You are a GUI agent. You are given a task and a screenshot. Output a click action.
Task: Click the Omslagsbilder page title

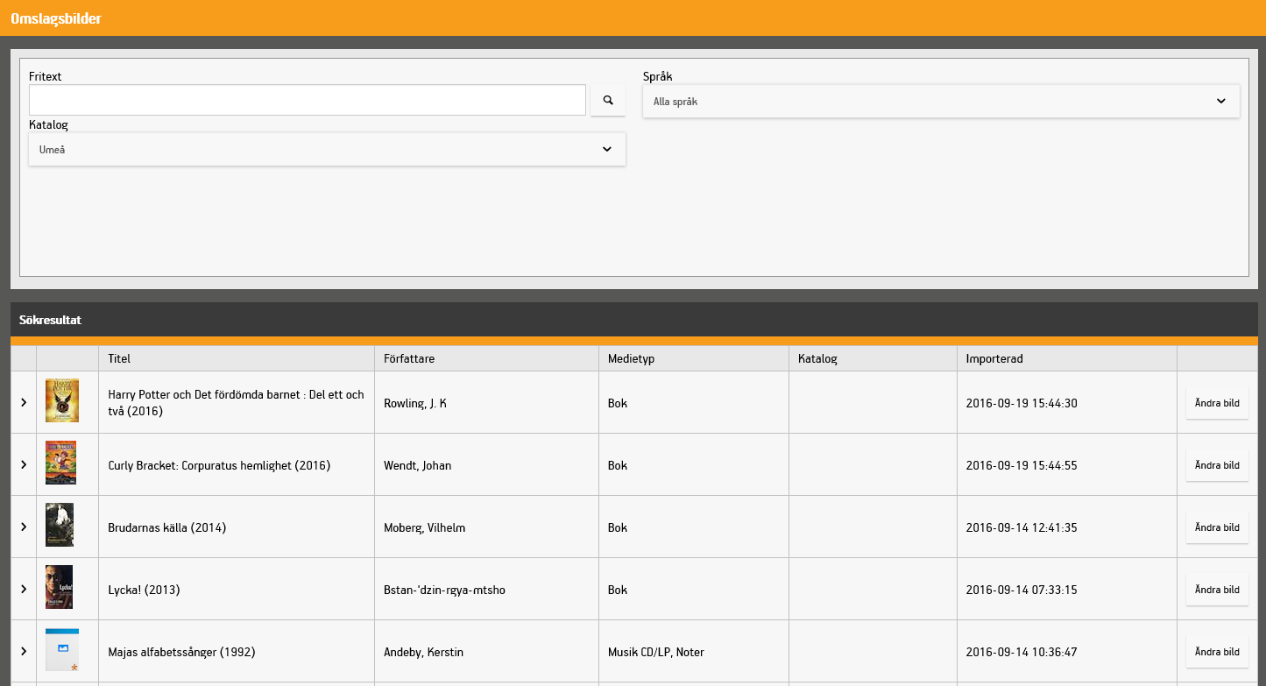pos(56,18)
